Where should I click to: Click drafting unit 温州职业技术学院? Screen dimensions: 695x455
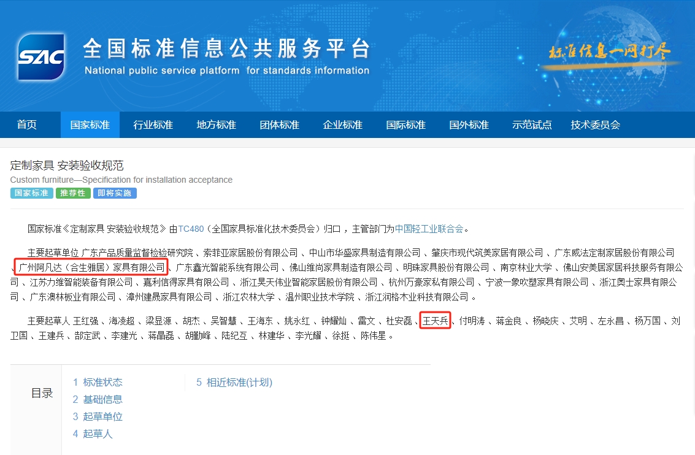(x=320, y=297)
